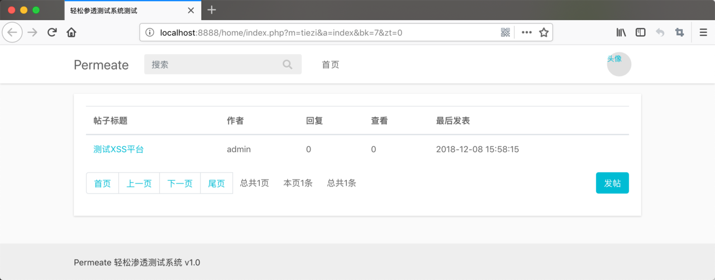Click the screenshot crop tool icon

(x=679, y=32)
